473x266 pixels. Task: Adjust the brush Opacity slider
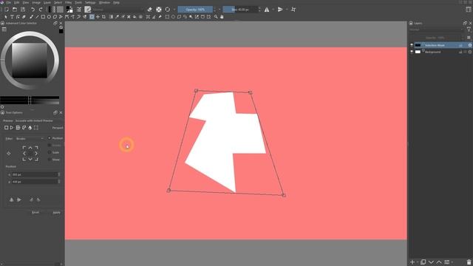pyautogui.click(x=195, y=10)
